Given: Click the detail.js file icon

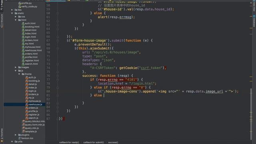Looking at the screenshot, I should (27, 84).
